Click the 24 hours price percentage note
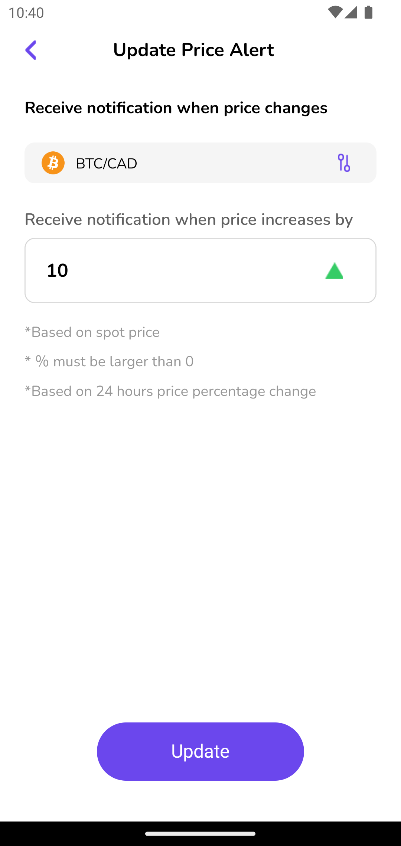Image resolution: width=401 pixels, height=846 pixels. coord(170,391)
